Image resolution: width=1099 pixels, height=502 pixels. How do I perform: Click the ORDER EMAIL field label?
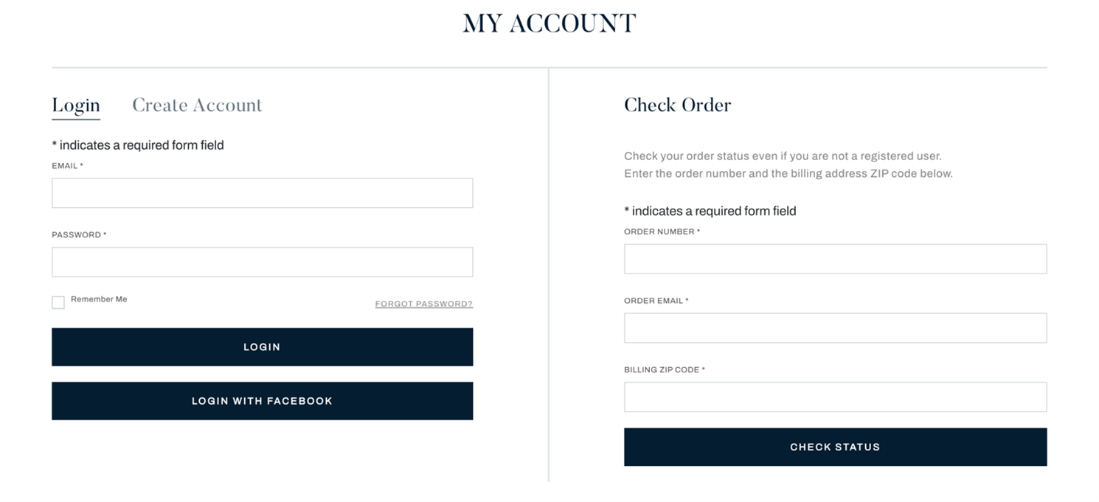click(x=656, y=301)
